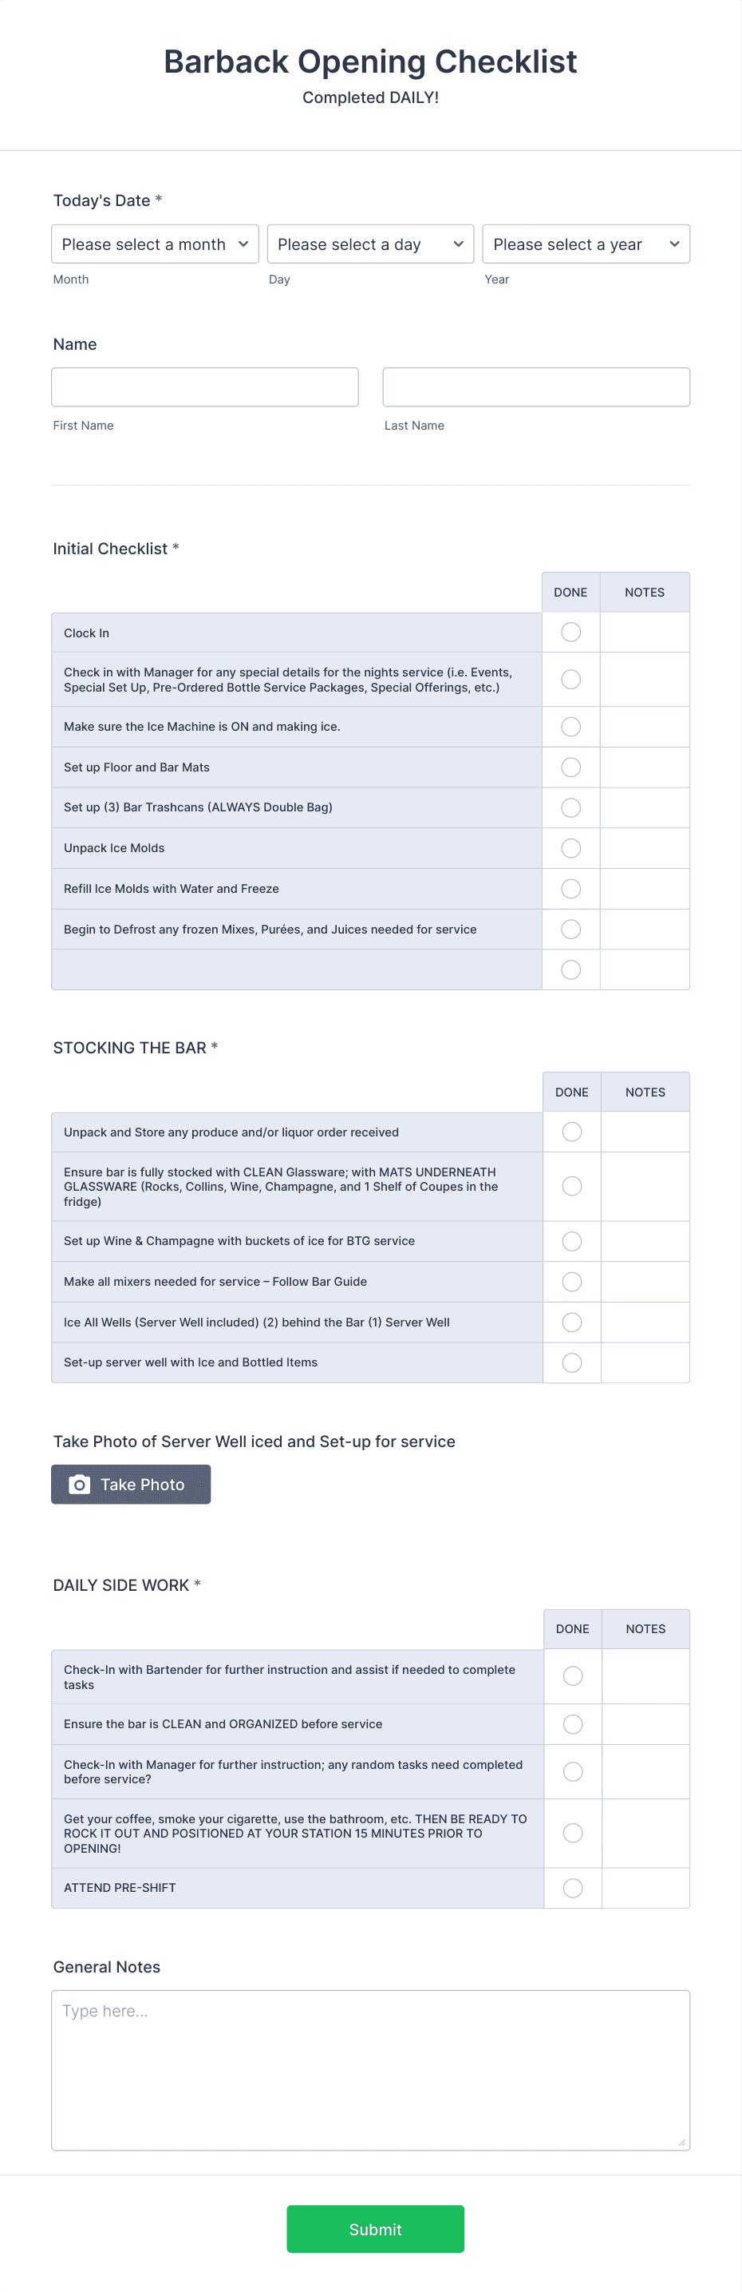Check off Set up Wine and Champagne buckets

pyautogui.click(x=571, y=1240)
